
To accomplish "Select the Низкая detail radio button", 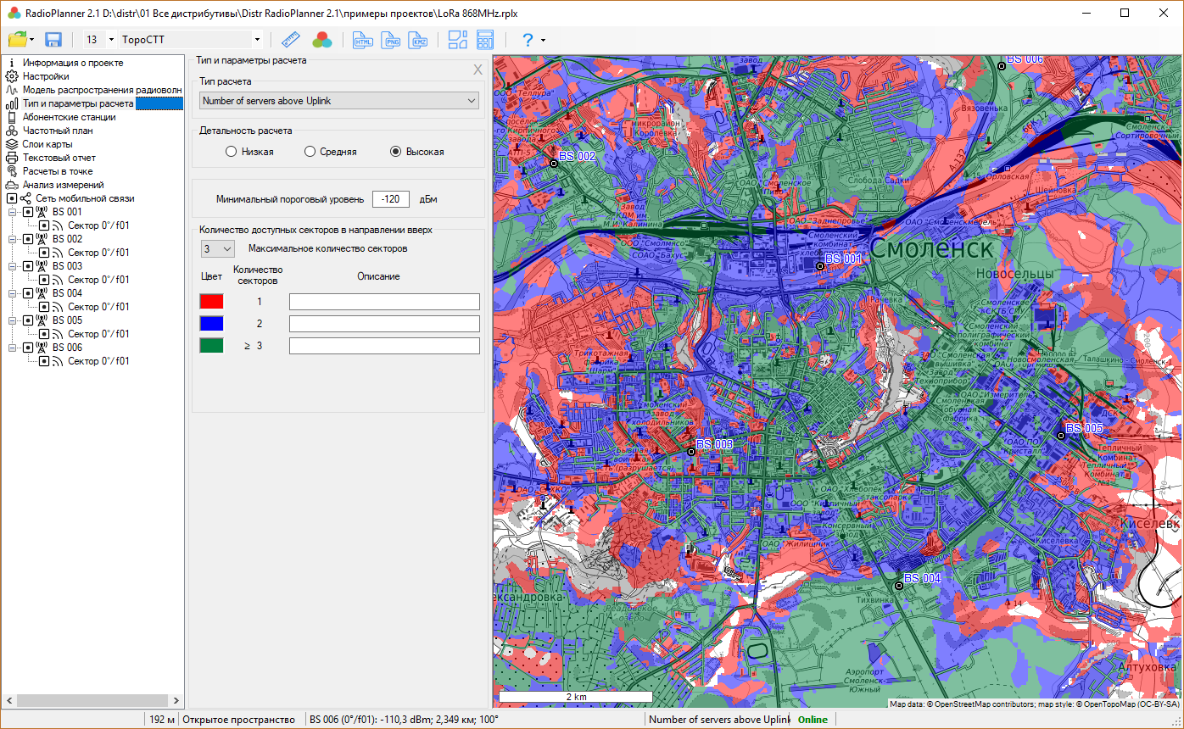I will pyautogui.click(x=231, y=152).
